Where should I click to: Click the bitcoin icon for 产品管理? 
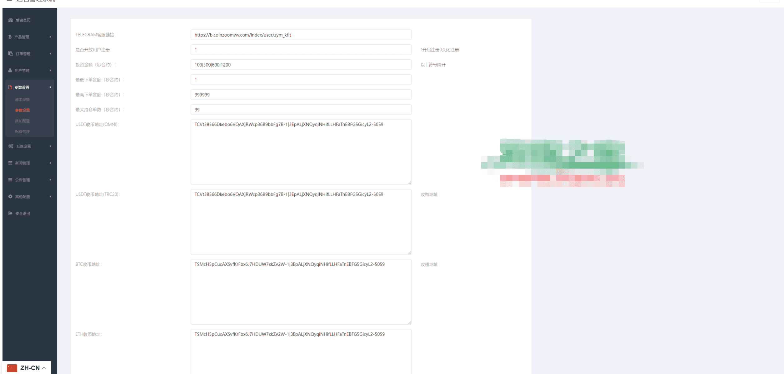tap(10, 37)
